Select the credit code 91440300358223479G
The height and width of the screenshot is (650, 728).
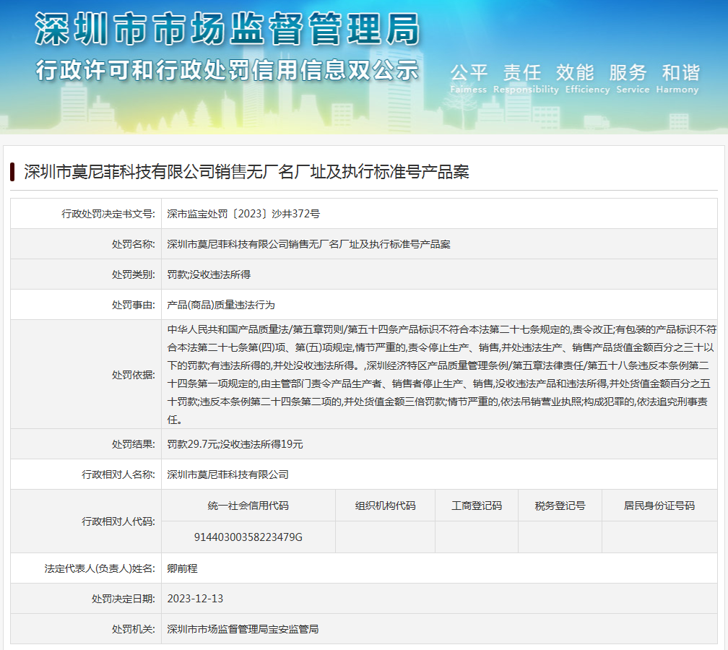point(248,537)
